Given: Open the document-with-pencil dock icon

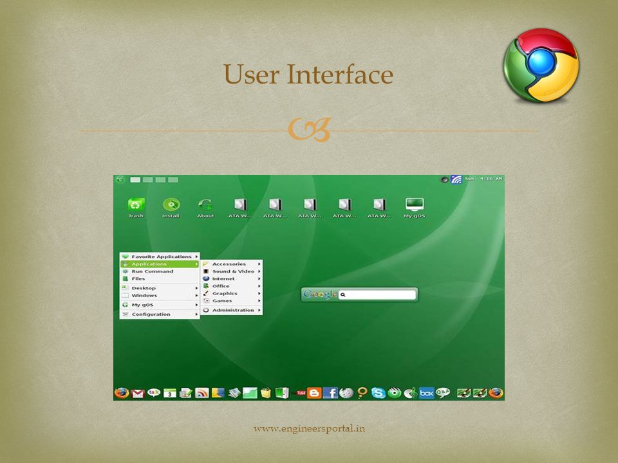Looking at the screenshot, I should click(x=185, y=393).
